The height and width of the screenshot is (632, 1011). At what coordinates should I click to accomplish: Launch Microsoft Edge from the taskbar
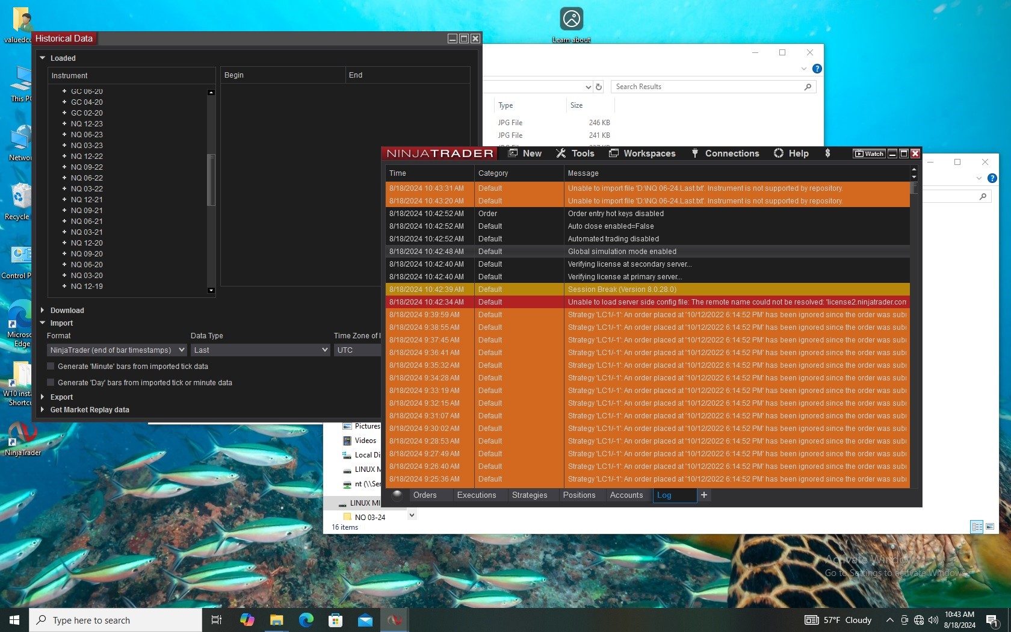pos(306,620)
